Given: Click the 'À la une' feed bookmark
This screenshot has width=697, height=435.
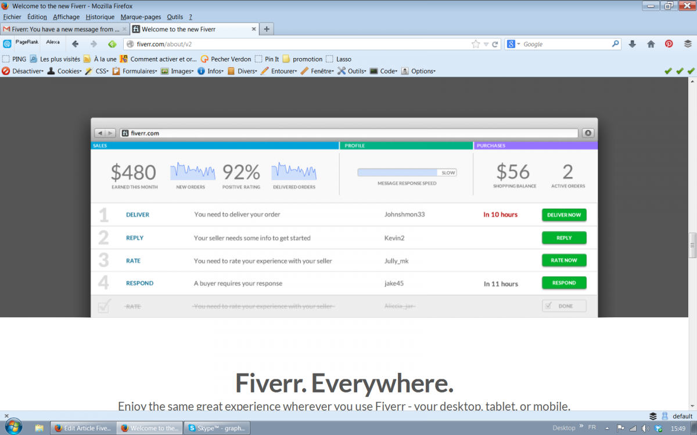Looking at the screenshot, I should pos(100,59).
